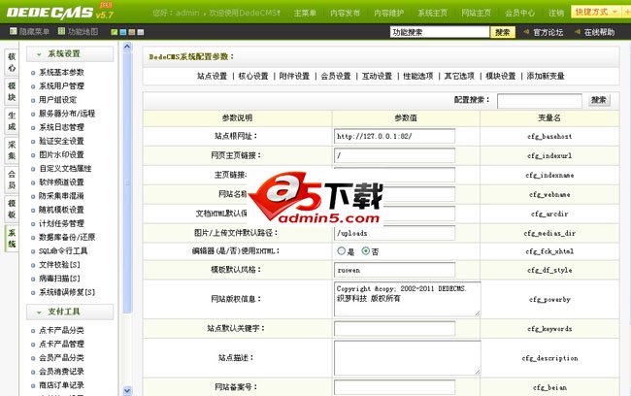
Task: Switch to the 站点设置 config tab
Action: pos(212,76)
